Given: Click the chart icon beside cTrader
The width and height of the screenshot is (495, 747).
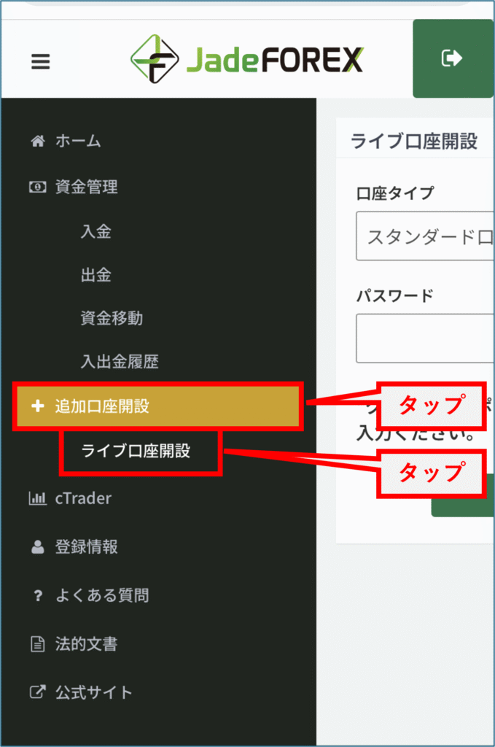Looking at the screenshot, I should (x=38, y=498).
